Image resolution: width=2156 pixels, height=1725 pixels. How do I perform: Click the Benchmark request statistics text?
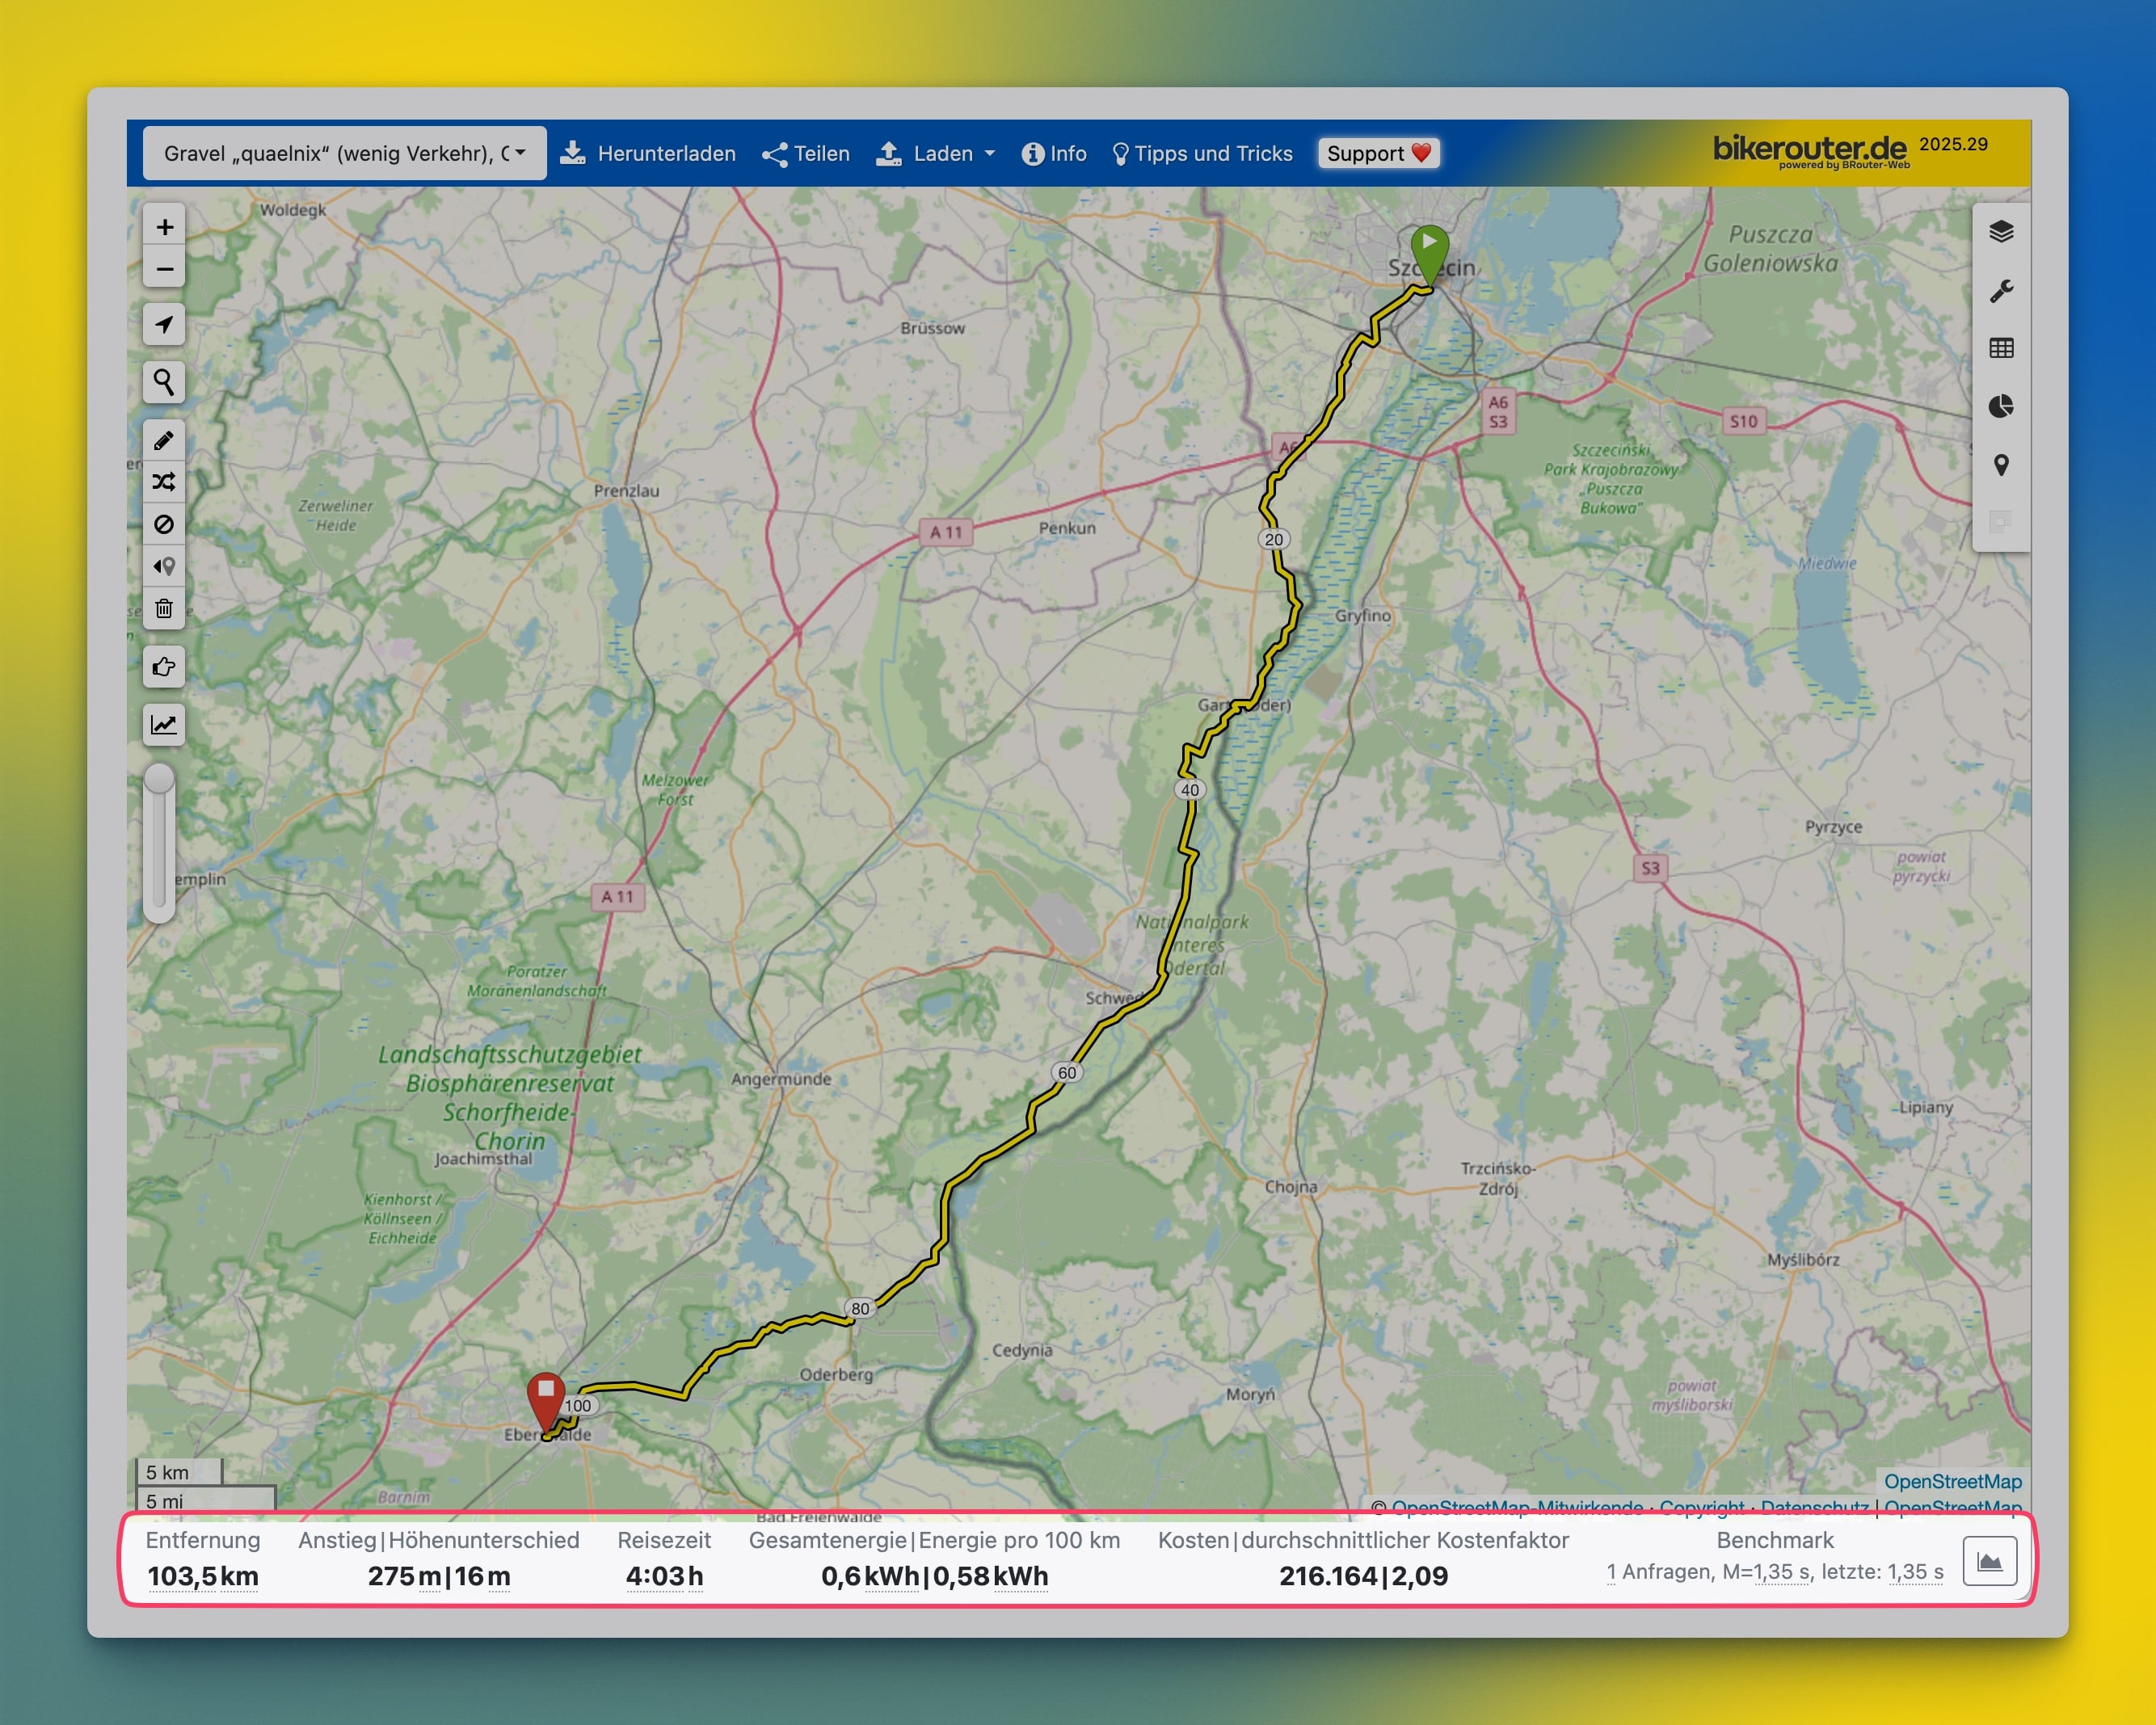click(x=1775, y=1572)
